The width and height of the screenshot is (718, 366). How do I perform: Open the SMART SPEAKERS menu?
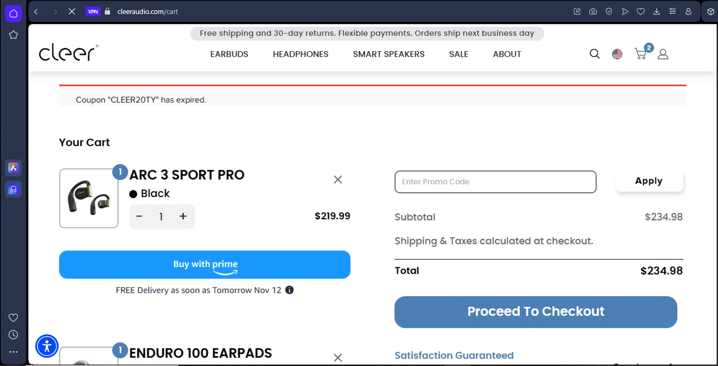point(389,54)
